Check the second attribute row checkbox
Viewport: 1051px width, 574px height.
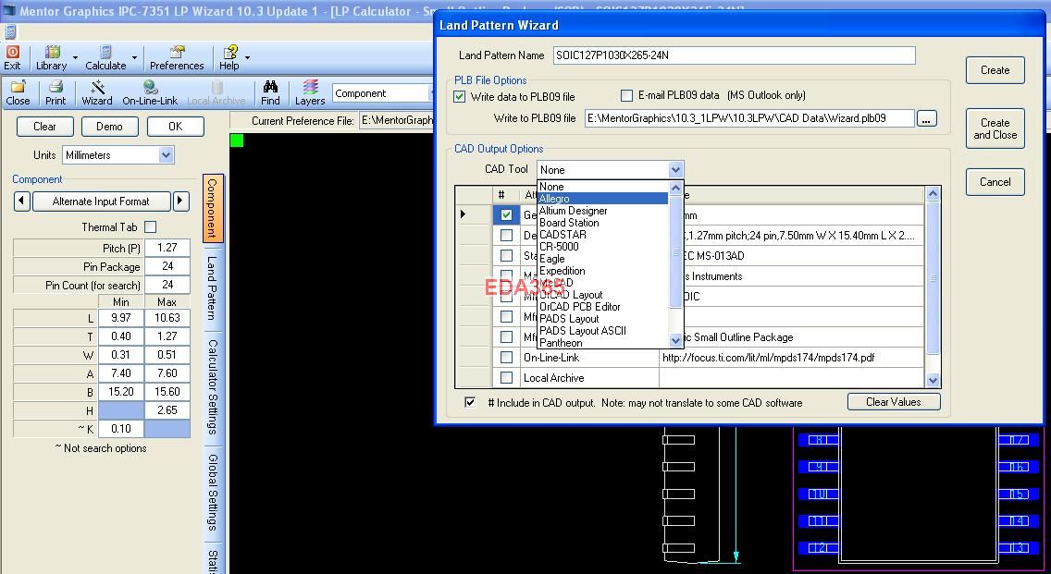[506, 235]
